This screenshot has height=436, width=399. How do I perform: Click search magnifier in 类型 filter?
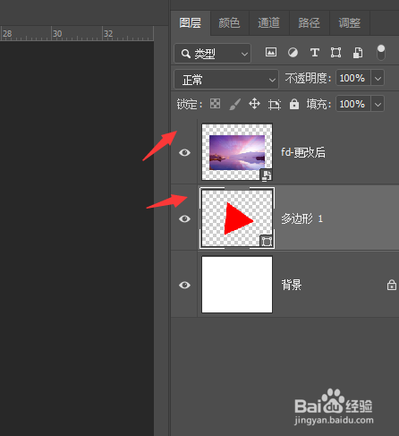(x=186, y=54)
